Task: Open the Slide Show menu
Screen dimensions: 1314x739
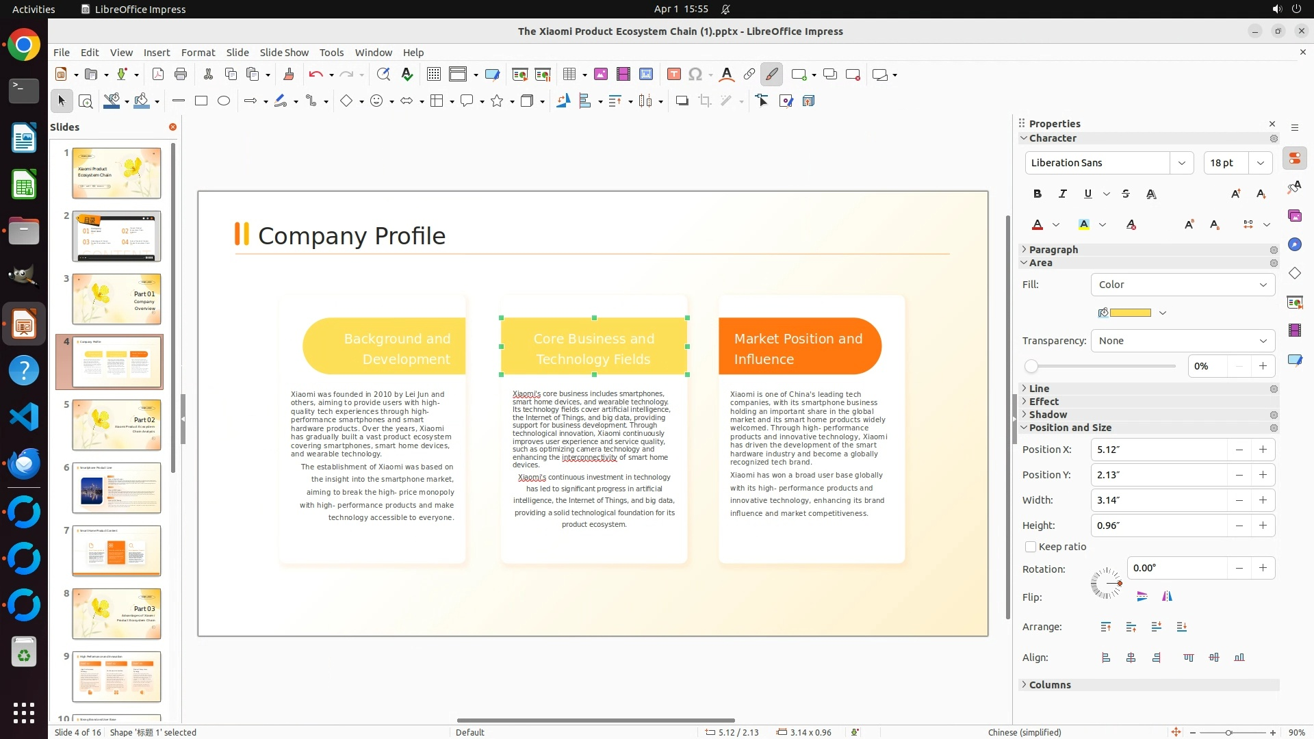Action: click(x=284, y=53)
